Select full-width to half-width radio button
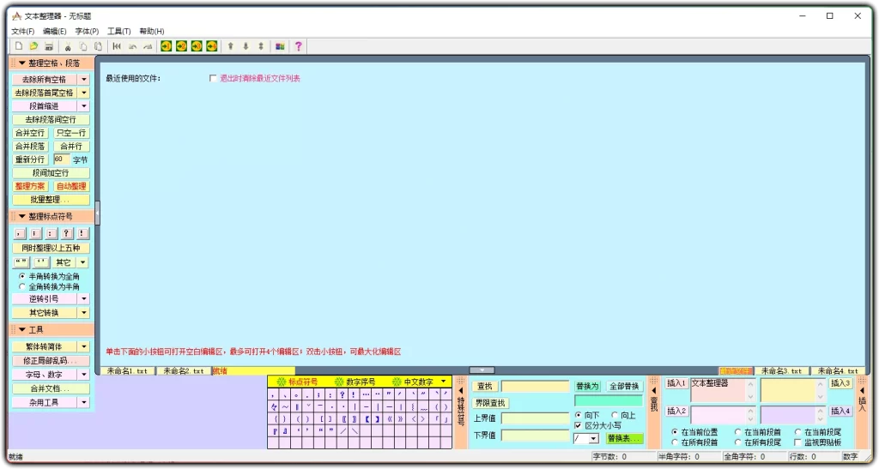 (22, 286)
